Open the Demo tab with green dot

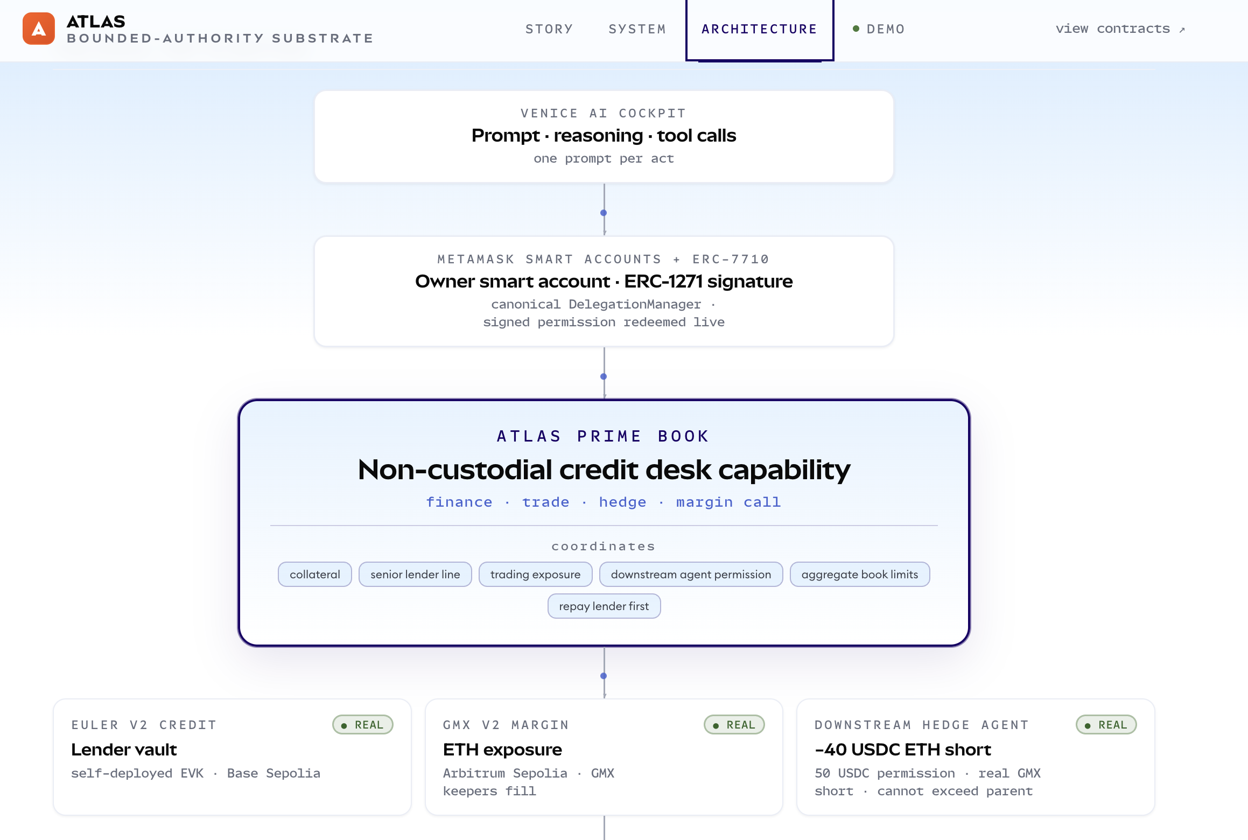click(879, 29)
